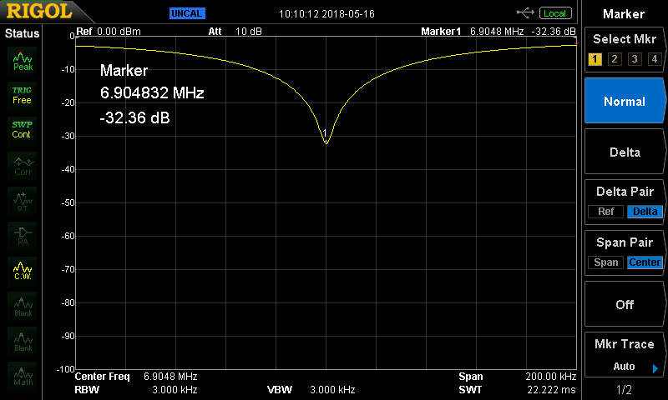Click the dimmed S.T. status icon
This screenshot has width=668, height=400.
tap(23, 202)
